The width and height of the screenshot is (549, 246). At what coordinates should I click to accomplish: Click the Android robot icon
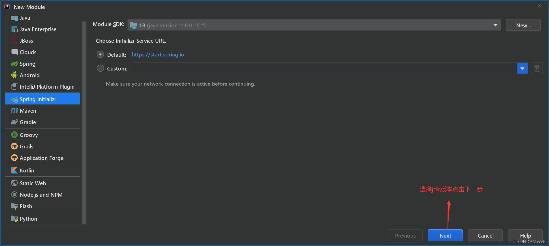14,75
